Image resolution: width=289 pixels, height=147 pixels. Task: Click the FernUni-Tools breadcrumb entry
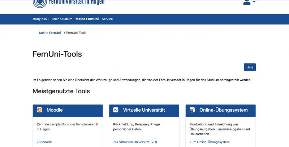point(76,33)
